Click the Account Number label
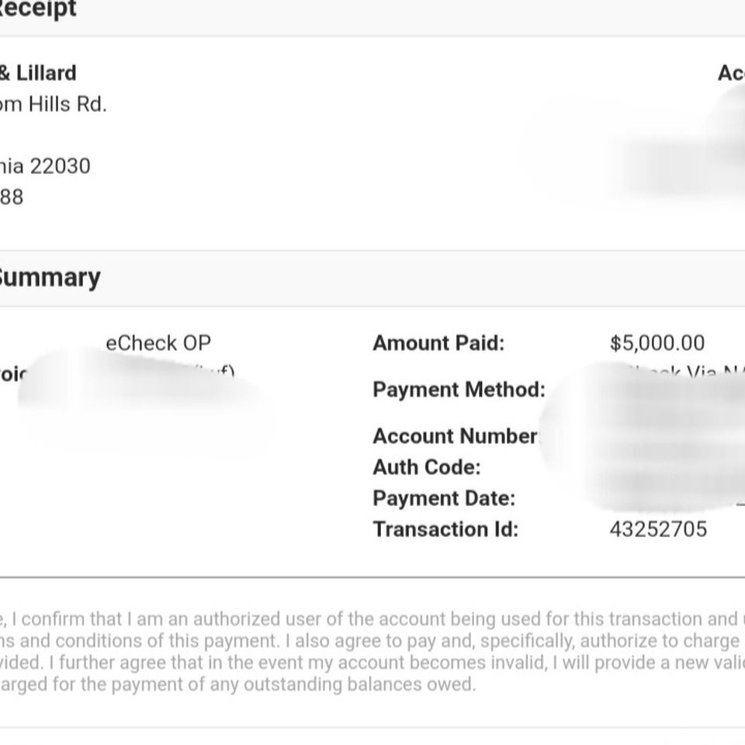Image resolution: width=745 pixels, height=745 pixels. [x=456, y=436]
